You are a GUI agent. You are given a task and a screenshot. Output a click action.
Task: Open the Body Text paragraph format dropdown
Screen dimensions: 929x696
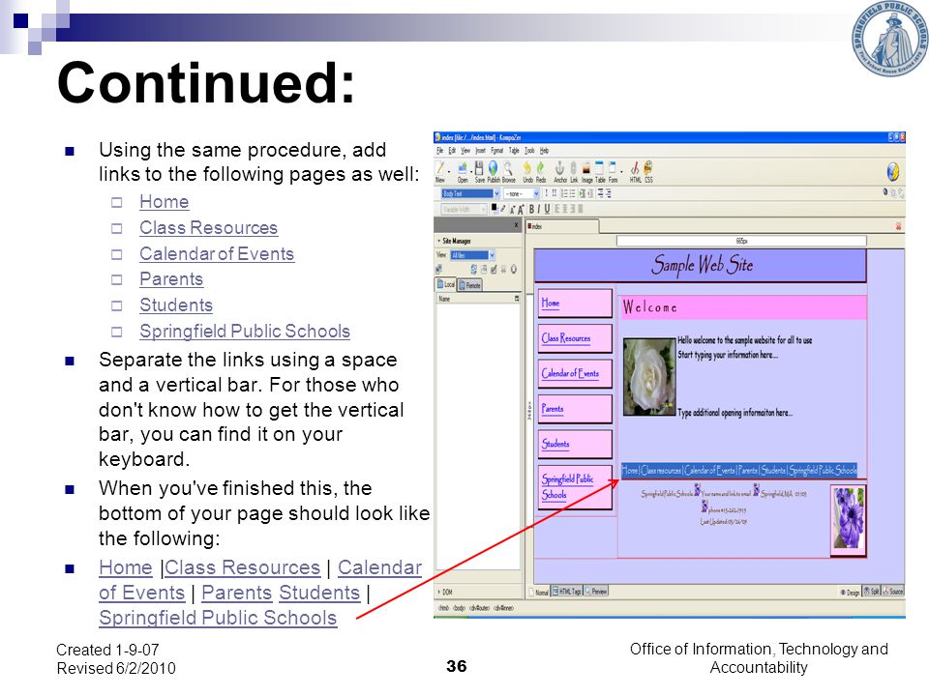click(x=470, y=193)
